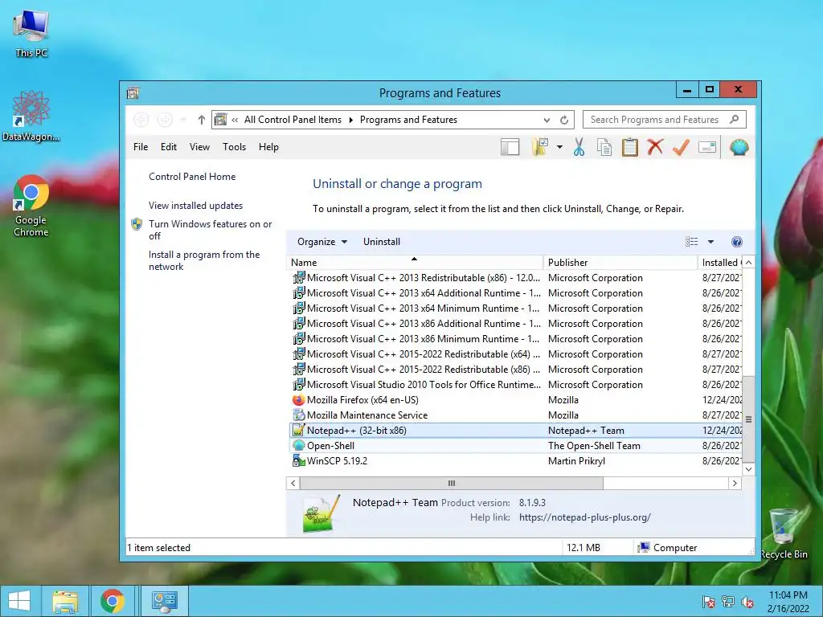
Task: Open Control Panel Home link
Action: point(192,177)
